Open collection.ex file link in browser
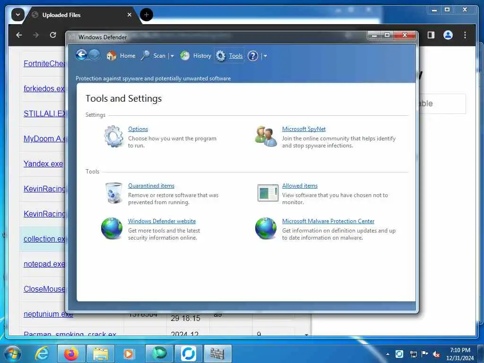The image size is (484, 363). click(x=44, y=239)
